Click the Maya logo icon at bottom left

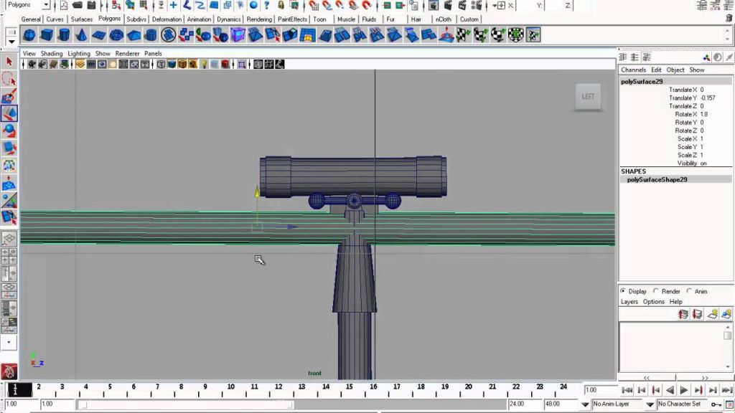pyautogui.click(x=9, y=372)
